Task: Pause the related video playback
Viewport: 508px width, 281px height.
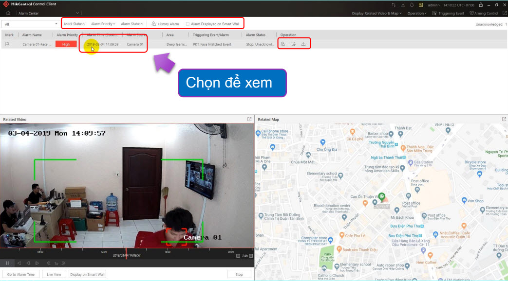Action: point(7,263)
